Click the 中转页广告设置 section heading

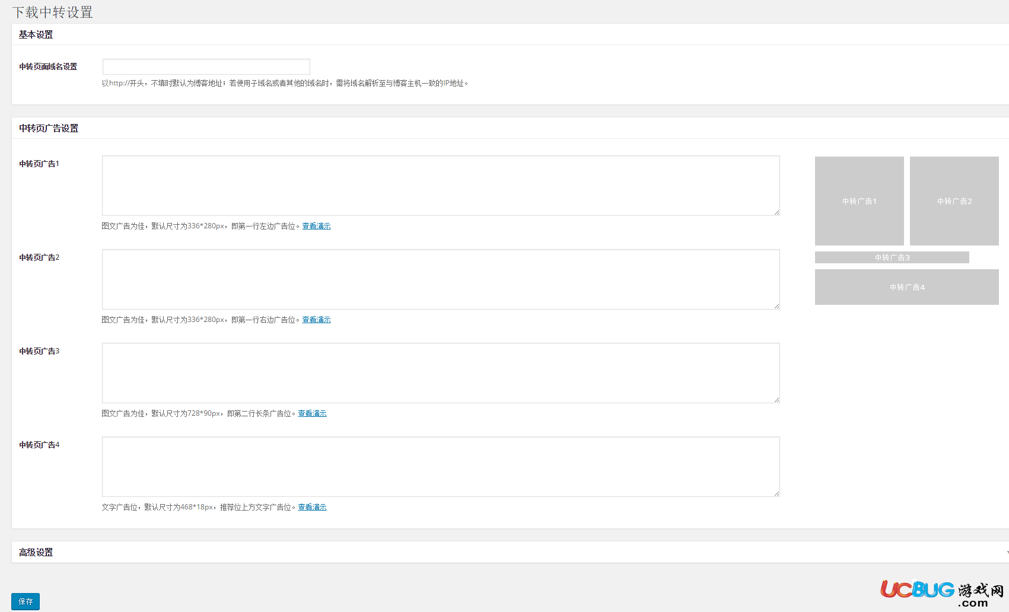pyautogui.click(x=49, y=128)
